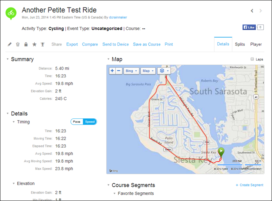Open the Player tab

click(x=256, y=44)
